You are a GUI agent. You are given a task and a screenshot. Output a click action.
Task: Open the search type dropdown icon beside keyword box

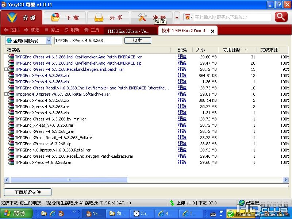pos(189,17)
